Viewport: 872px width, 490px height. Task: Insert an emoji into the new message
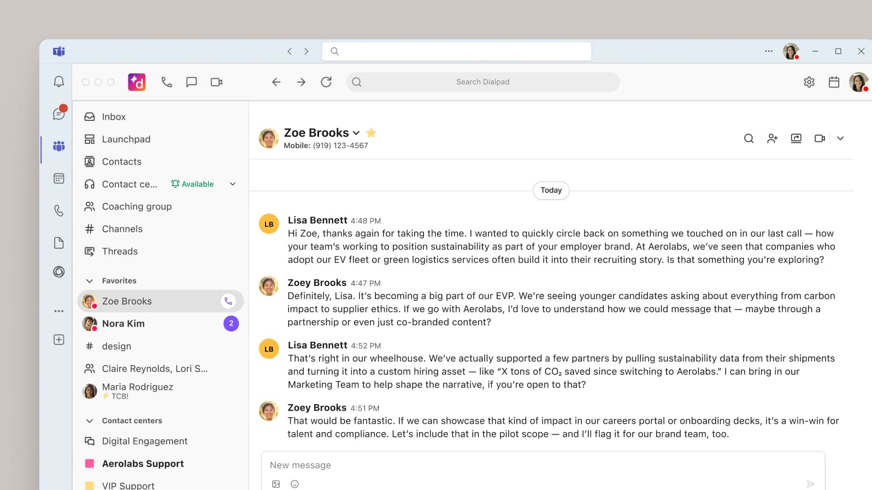[x=294, y=483]
